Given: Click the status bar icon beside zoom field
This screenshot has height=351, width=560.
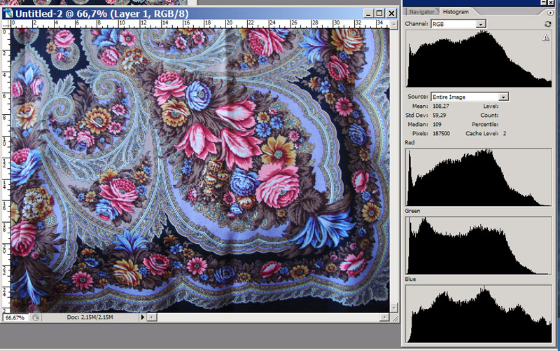Looking at the screenshot, I should click(34, 317).
